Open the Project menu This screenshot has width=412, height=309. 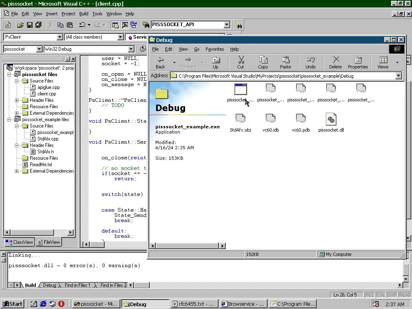68,14
